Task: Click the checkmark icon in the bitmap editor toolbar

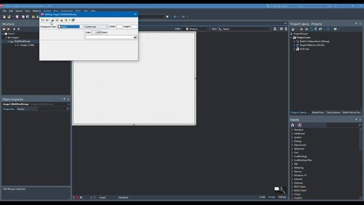Action: point(57,20)
